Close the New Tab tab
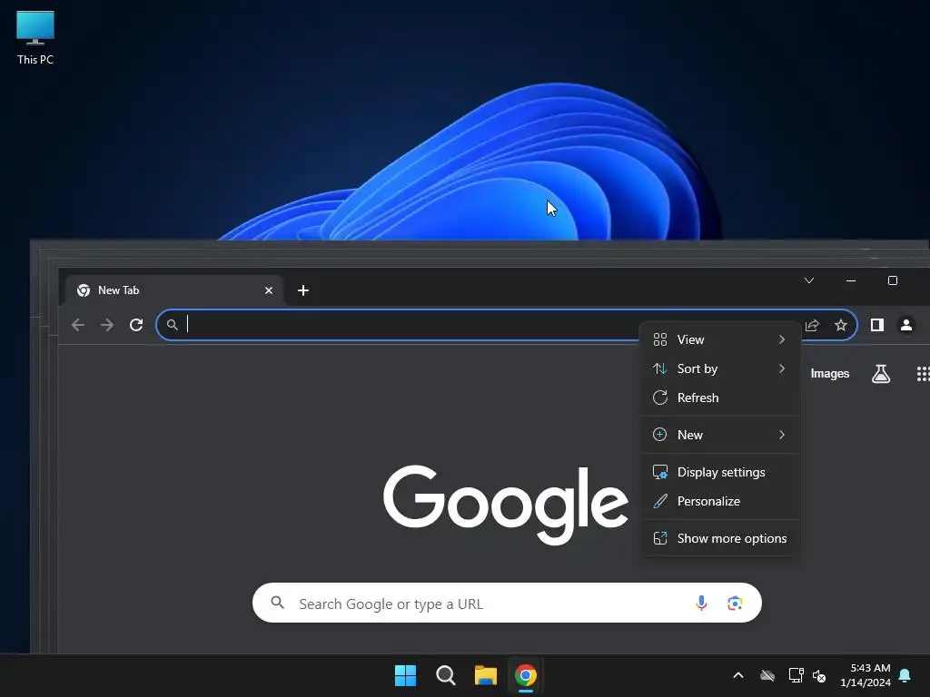The image size is (930, 697). [x=269, y=290]
